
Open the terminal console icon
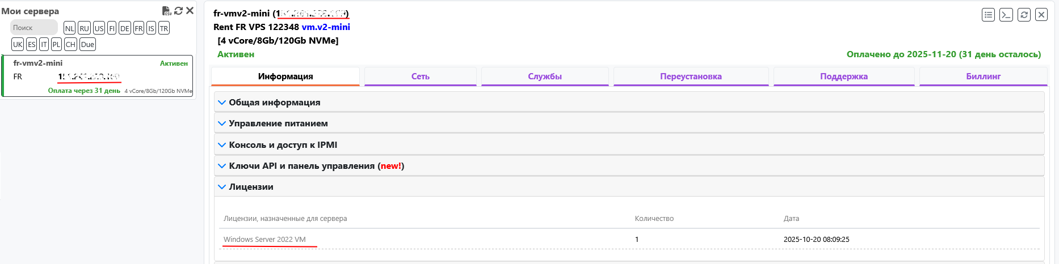point(1006,15)
